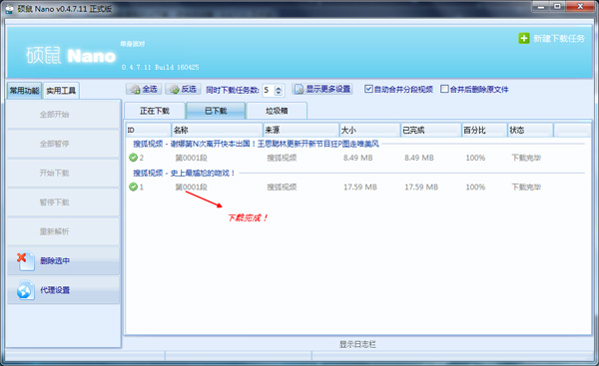Sort by 大小 column header
This screenshot has height=366, width=599.
369,130
